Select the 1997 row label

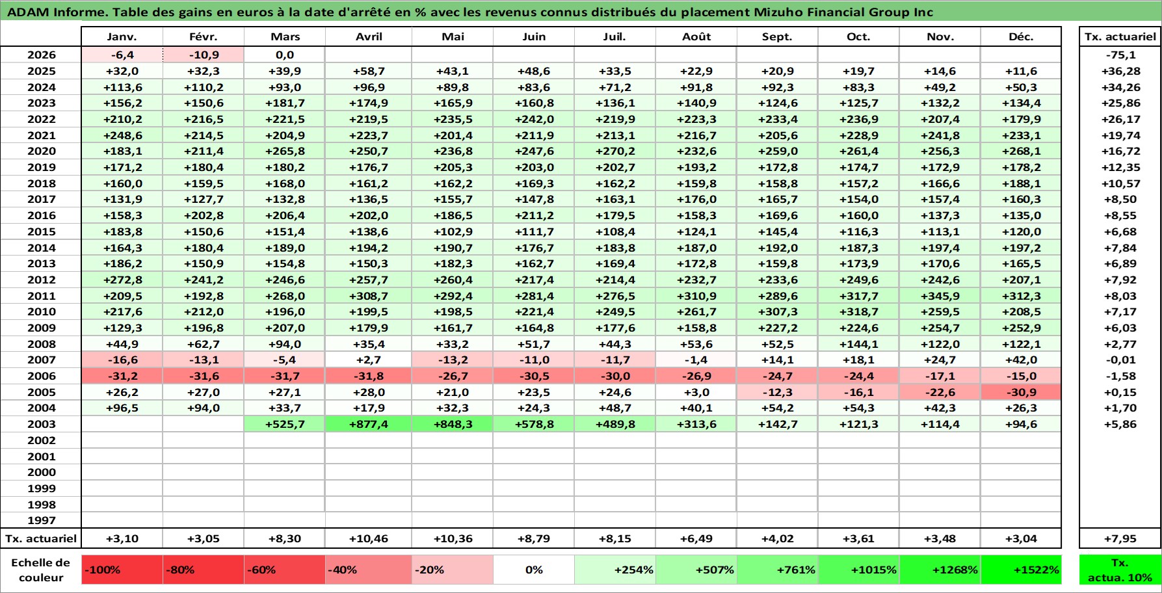click(x=41, y=520)
